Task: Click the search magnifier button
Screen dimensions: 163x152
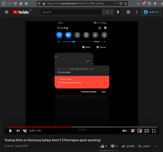Action: coord(108,12)
